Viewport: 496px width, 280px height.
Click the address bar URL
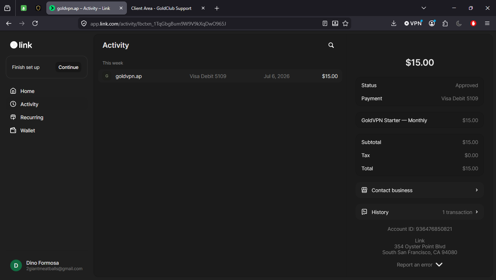coord(158,24)
